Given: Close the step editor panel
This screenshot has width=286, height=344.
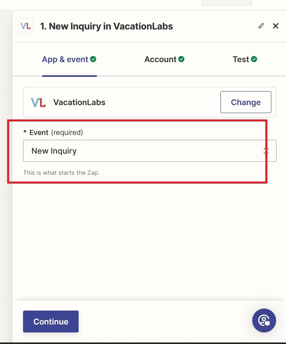Looking at the screenshot, I should (276, 26).
